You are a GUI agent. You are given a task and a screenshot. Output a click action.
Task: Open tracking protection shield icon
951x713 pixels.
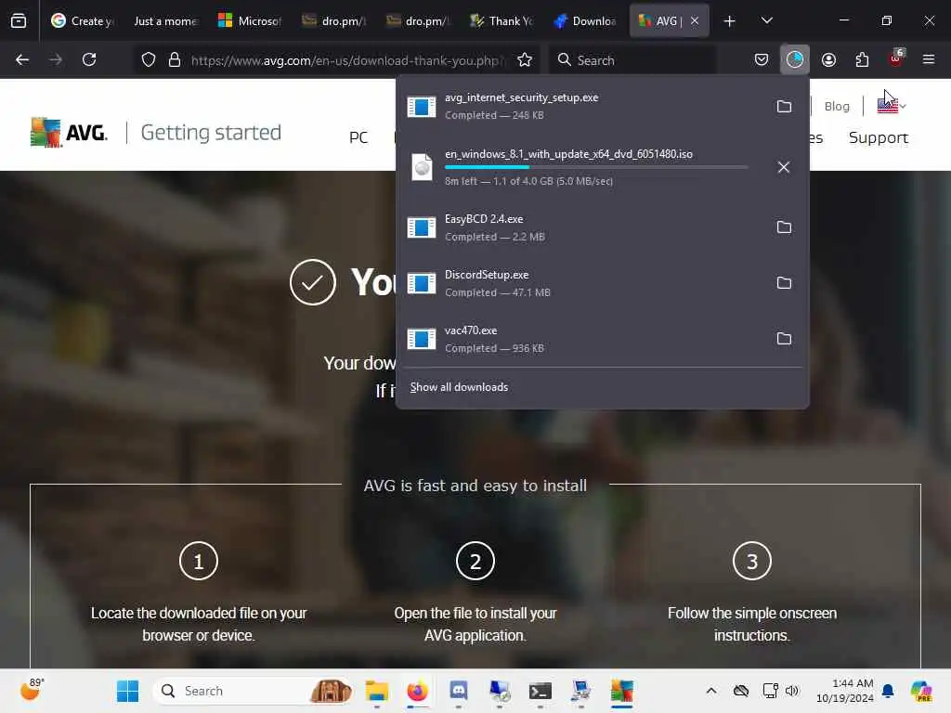(149, 59)
